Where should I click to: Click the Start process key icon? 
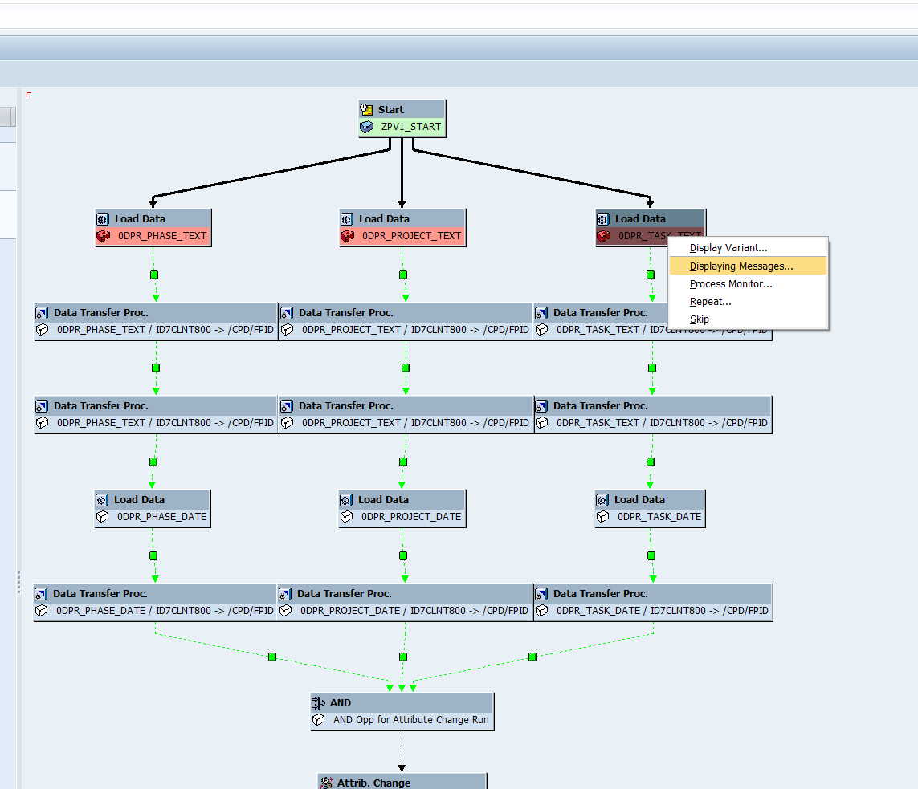coord(367,110)
